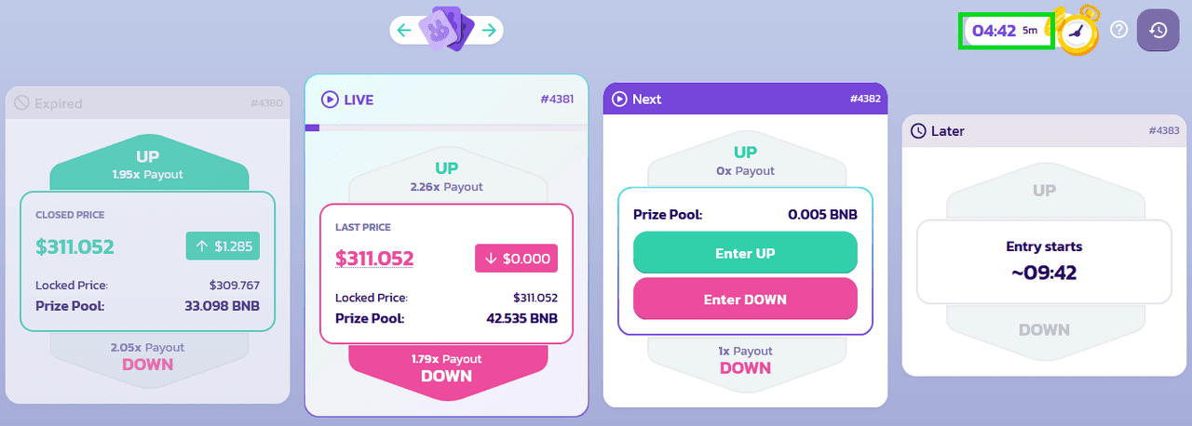Select the Next round header #4382
This screenshot has height=426, width=1192.
point(745,99)
